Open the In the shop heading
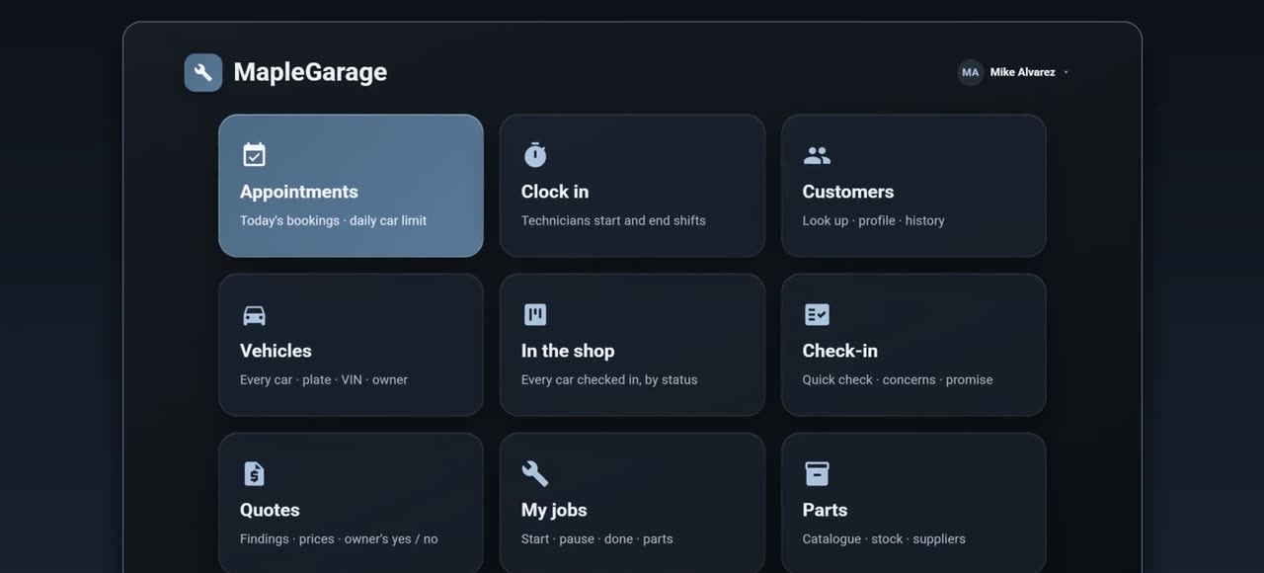 (x=568, y=351)
